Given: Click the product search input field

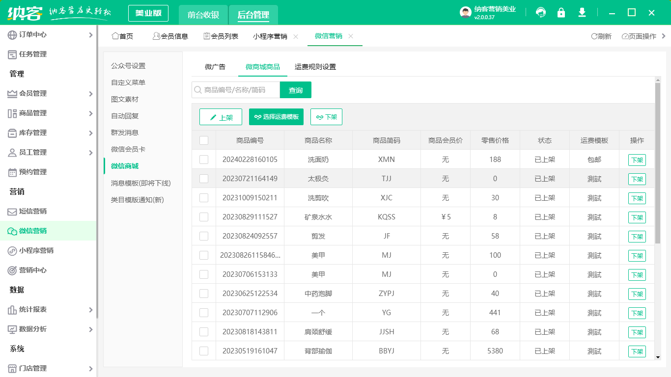Looking at the screenshot, I should (236, 90).
